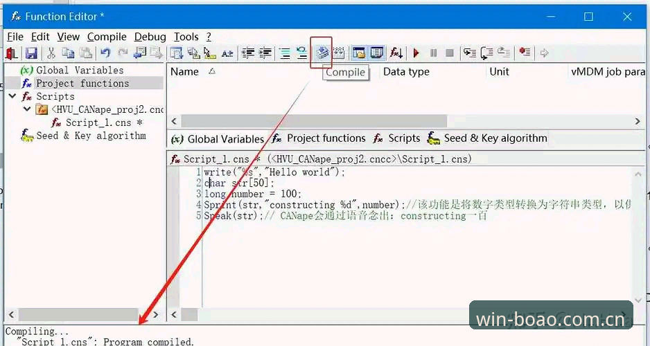Viewport: 650px width, 346px height.
Task: Select the Scripts tree node
Action: point(55,96)
